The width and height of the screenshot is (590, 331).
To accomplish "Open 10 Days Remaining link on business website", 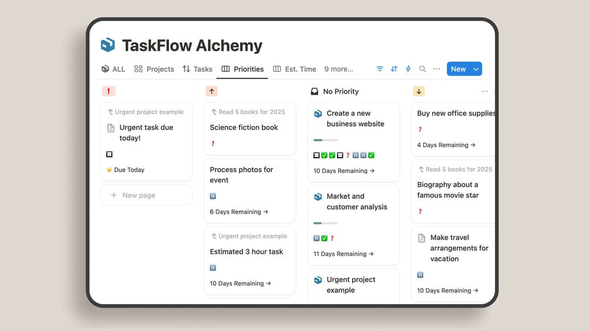I will [x=344, y=170].
